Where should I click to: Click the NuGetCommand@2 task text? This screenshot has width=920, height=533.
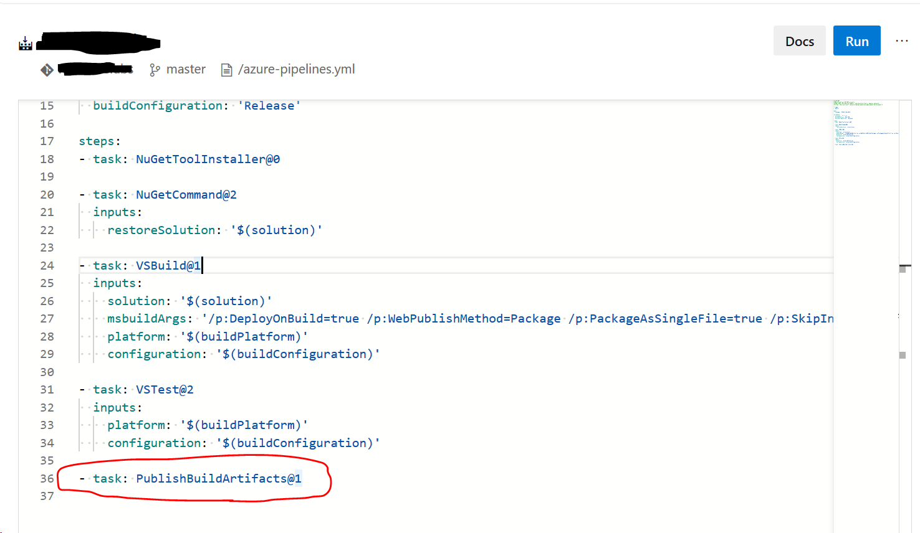[186, 195]
